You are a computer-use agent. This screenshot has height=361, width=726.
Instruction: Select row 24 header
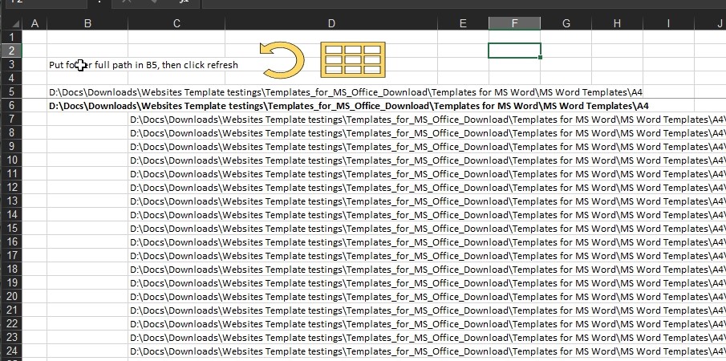pos(11,351)
